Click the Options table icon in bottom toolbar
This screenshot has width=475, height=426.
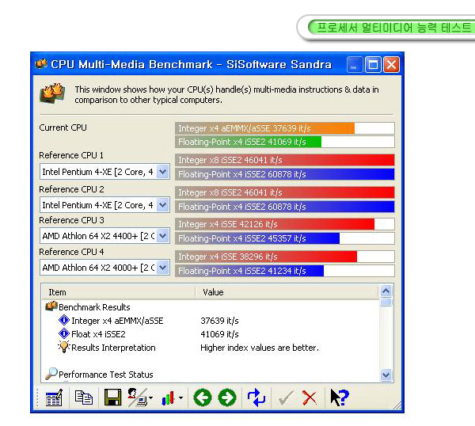coord(54,397)
